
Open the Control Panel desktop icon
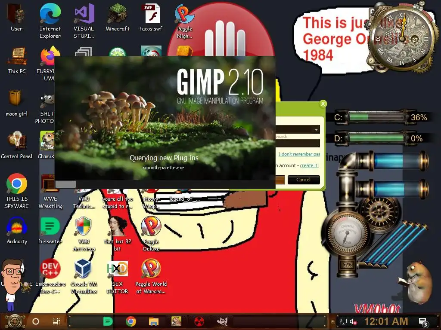(x=17, y=145)
